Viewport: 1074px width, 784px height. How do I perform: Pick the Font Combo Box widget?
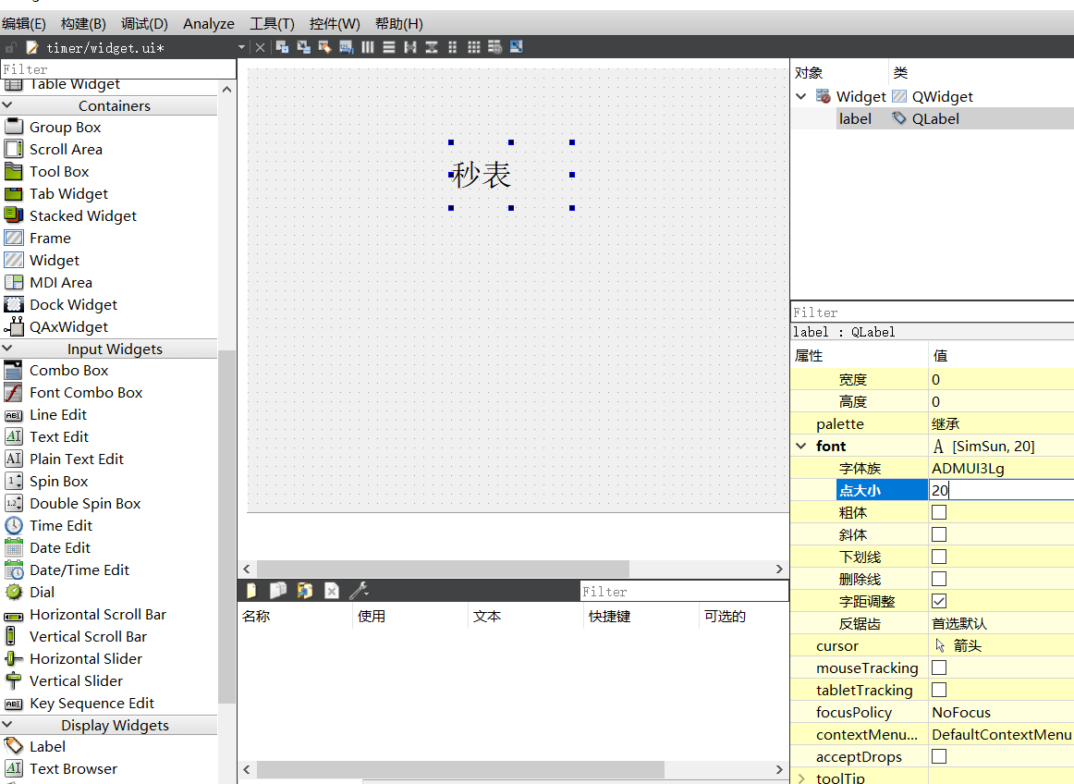(x=86, y=393)
